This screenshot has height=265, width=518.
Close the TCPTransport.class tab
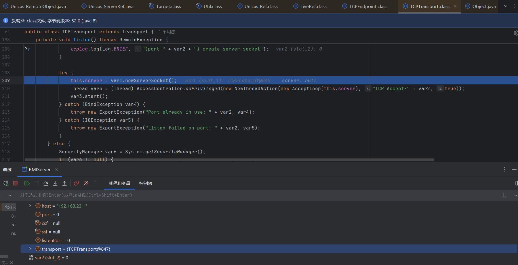(455, 6)
